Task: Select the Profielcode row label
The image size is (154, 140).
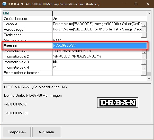Action: (13, 35)
